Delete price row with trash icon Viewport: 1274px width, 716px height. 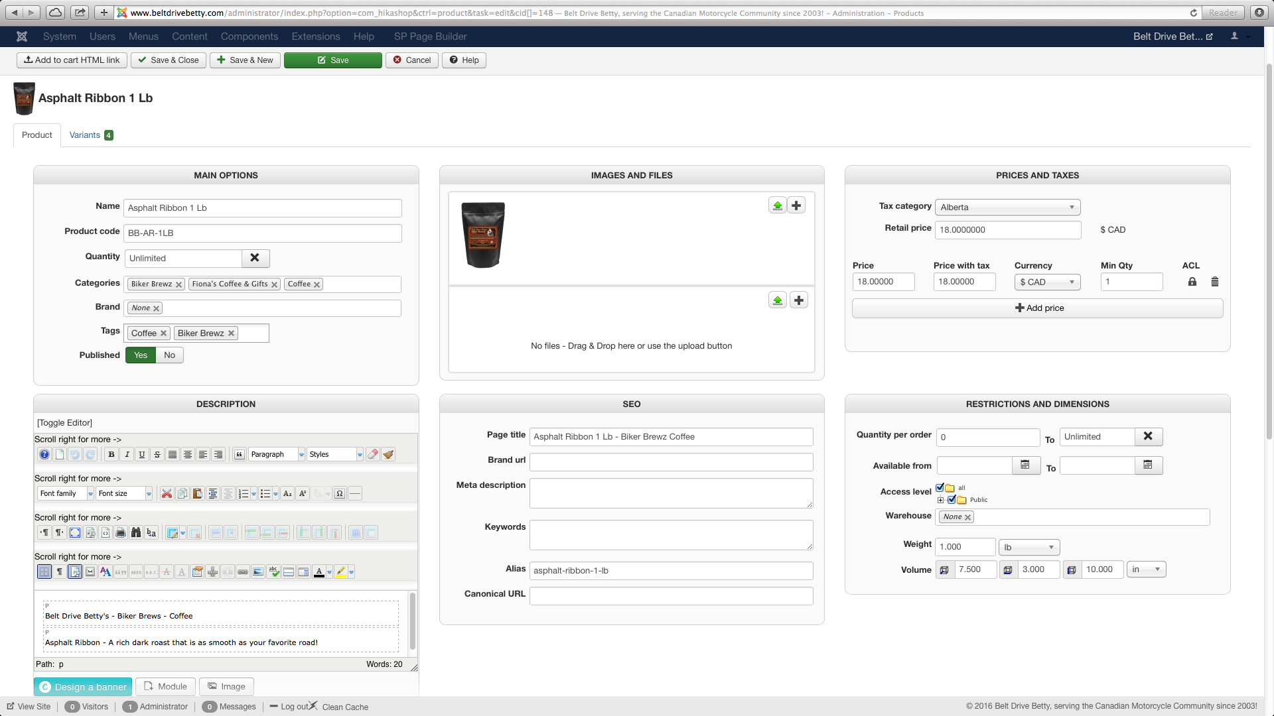(x=1215, y=282)
